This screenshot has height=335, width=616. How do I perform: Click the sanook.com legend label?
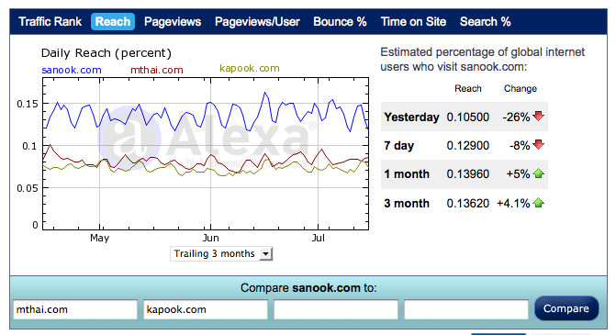(x=72, y=70)
